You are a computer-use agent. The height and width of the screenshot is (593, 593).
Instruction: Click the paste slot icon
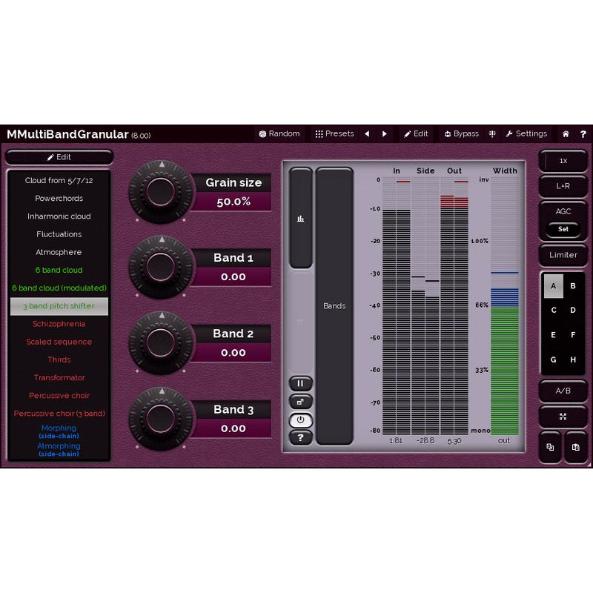click(576, 448)
